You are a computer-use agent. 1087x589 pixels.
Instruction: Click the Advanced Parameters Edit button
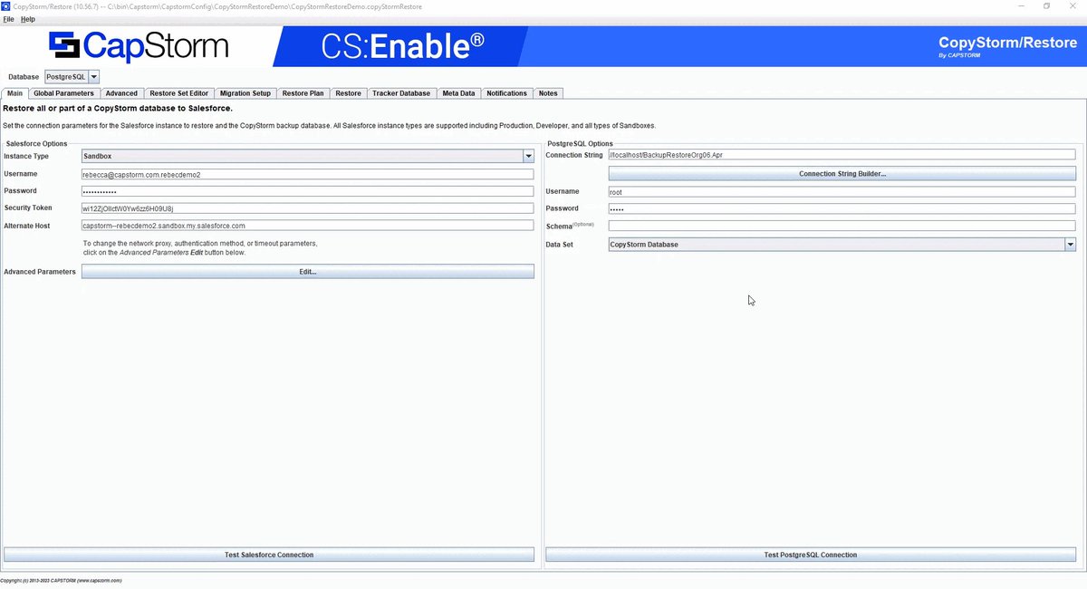click(308, 272)
